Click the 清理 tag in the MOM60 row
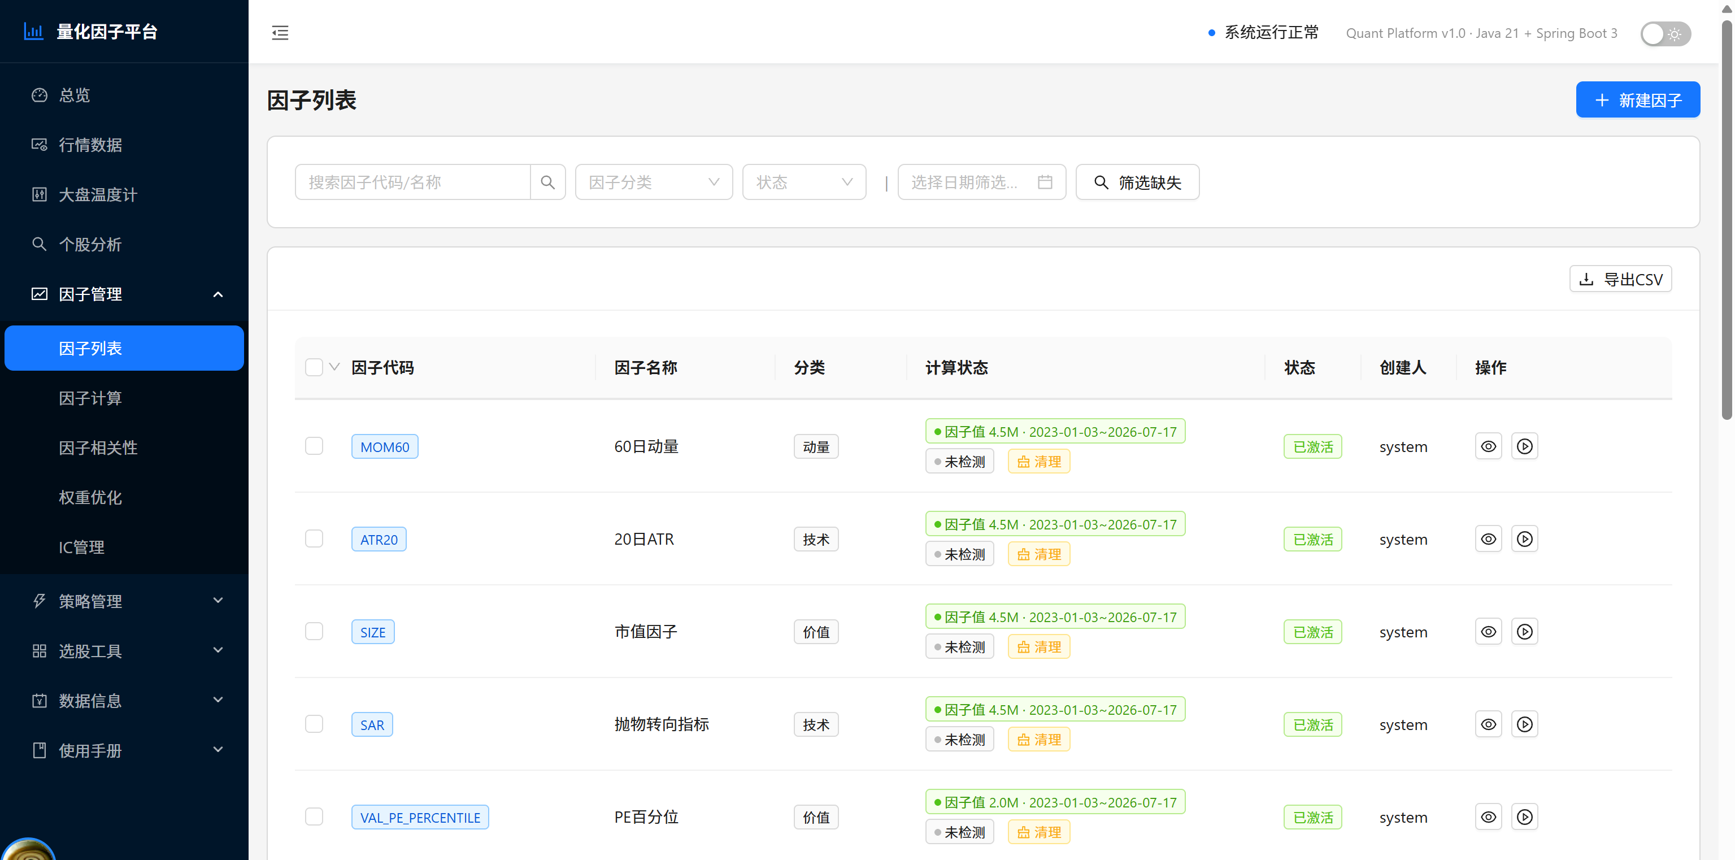This screenshot has width=1735, height=860. coord(1040,461)
